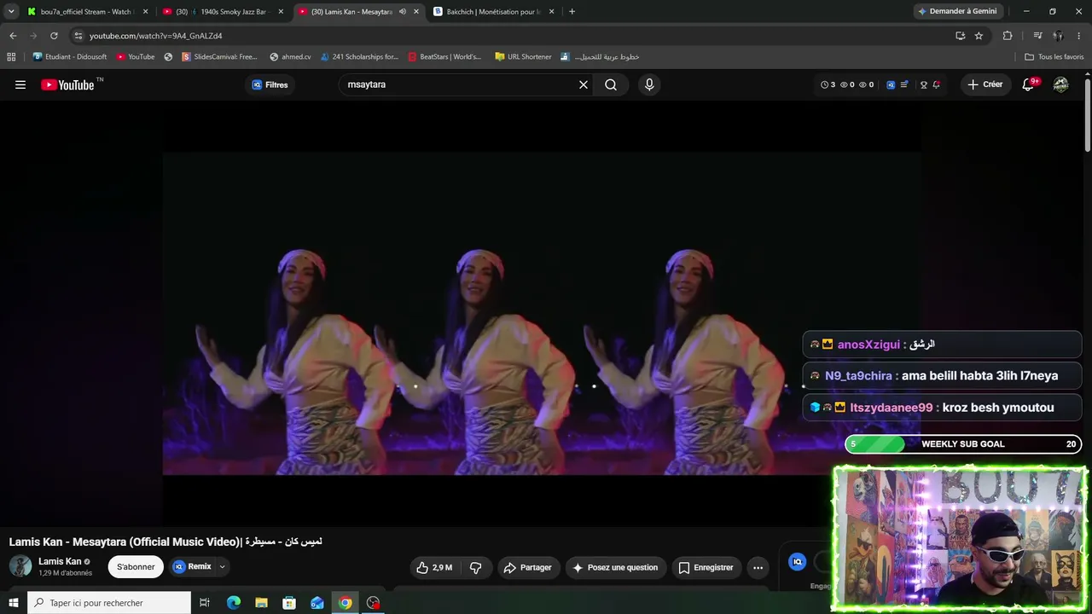Open SlidesCarnival bookmark

coord(219,57)
